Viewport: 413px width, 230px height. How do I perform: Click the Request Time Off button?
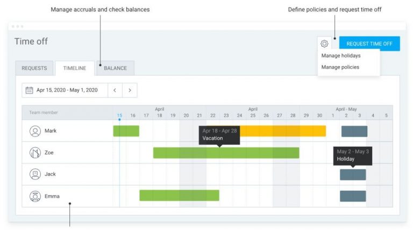369,44
